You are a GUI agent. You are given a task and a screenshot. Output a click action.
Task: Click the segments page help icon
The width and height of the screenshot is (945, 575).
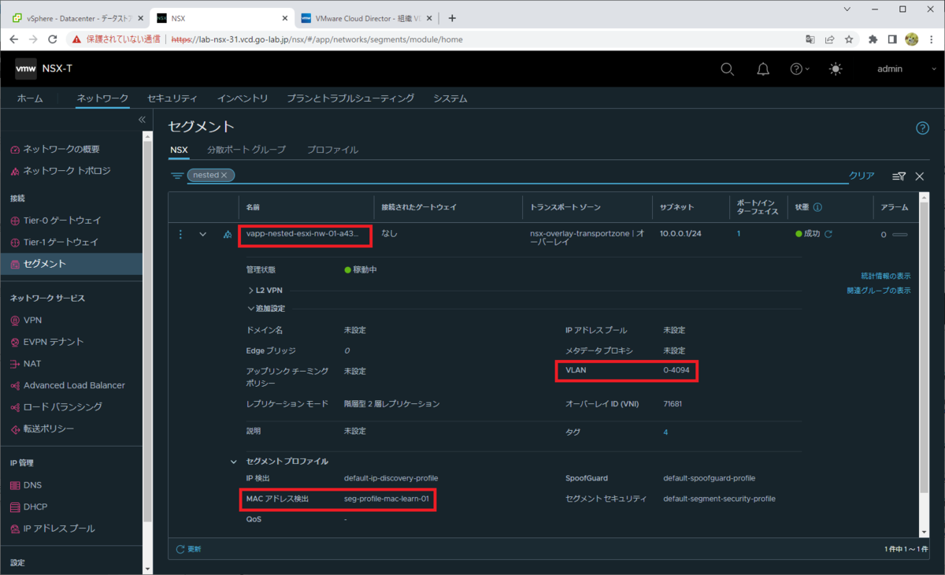[x=922, y=128]
